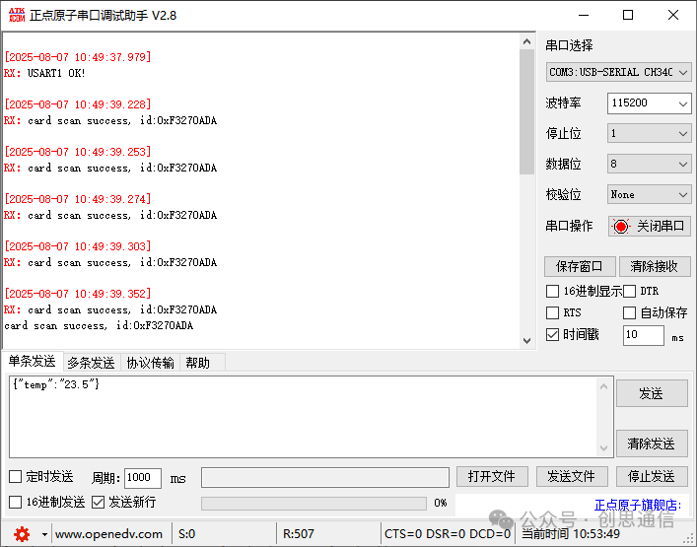Click the receive area scrollbar thumb
This screenshot has height=547, width=697.
pyautogui.click(x=527, y=112)
